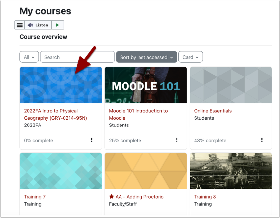The image size is (280, 218).
Task: Click the Listen speaker button
Action: 38,25
